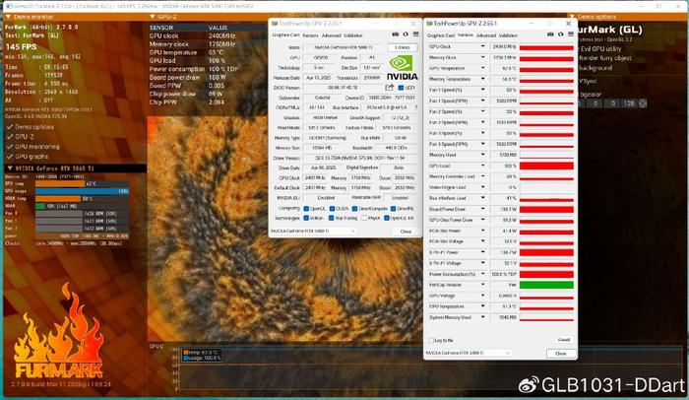689x400 pixels.
Task: Open the Board Power Draw sensor dropdown
Action: click(483, 209)
